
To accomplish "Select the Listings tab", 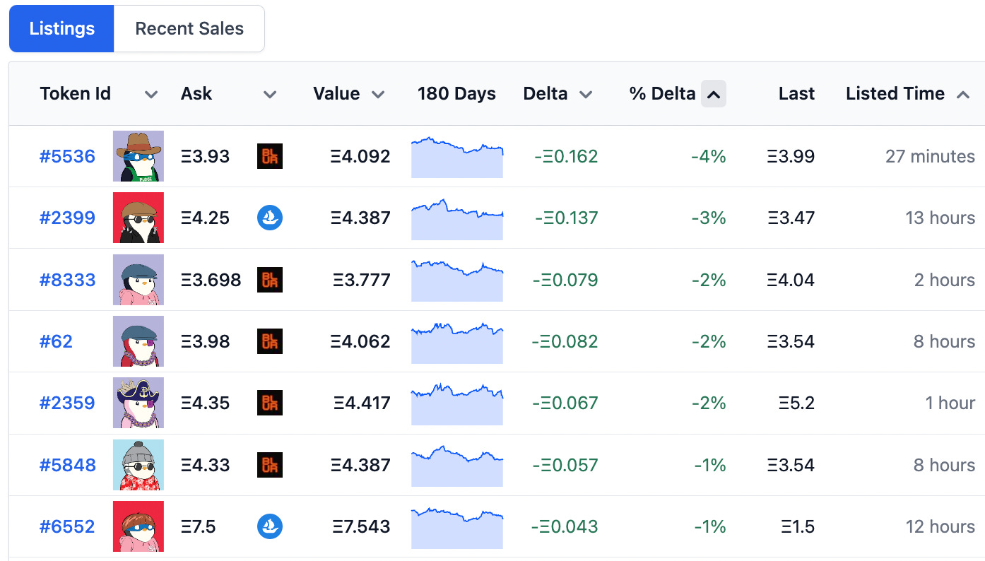I will (61, 28).
